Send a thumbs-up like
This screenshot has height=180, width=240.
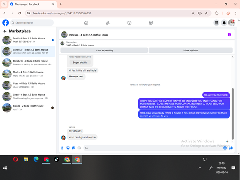[x=231, y=148]
